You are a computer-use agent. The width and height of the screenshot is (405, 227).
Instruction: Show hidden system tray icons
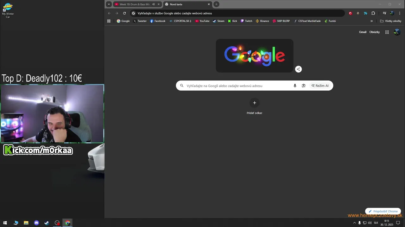pos(354,223)
